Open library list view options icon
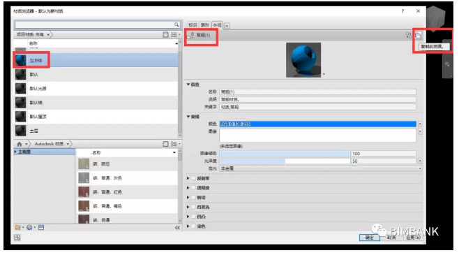The height and width of the screenshot is (253, 459). click(x=175, y=144)
